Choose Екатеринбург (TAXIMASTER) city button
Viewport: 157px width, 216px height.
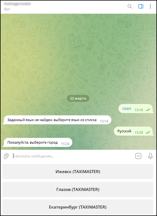pos(78,207)
